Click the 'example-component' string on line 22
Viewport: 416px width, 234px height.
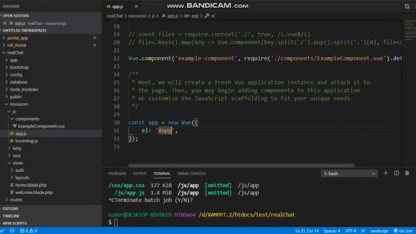206,58
